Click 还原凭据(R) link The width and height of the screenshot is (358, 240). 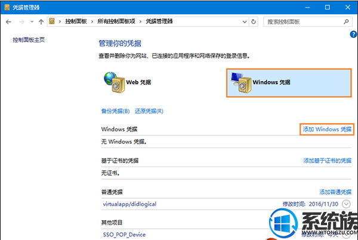pyautogui.click(x=149, y=111)
